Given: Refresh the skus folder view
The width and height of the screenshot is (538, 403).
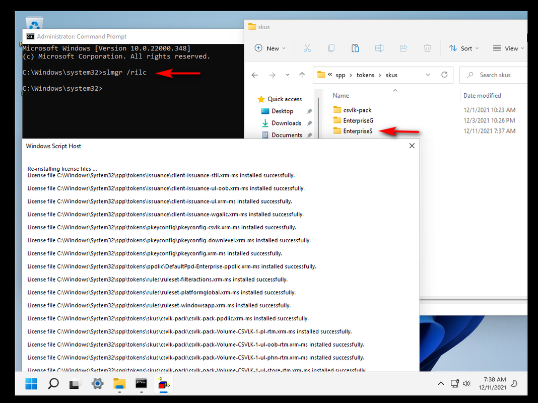Looking at the screenshot, I should click(x=444, y=75).
